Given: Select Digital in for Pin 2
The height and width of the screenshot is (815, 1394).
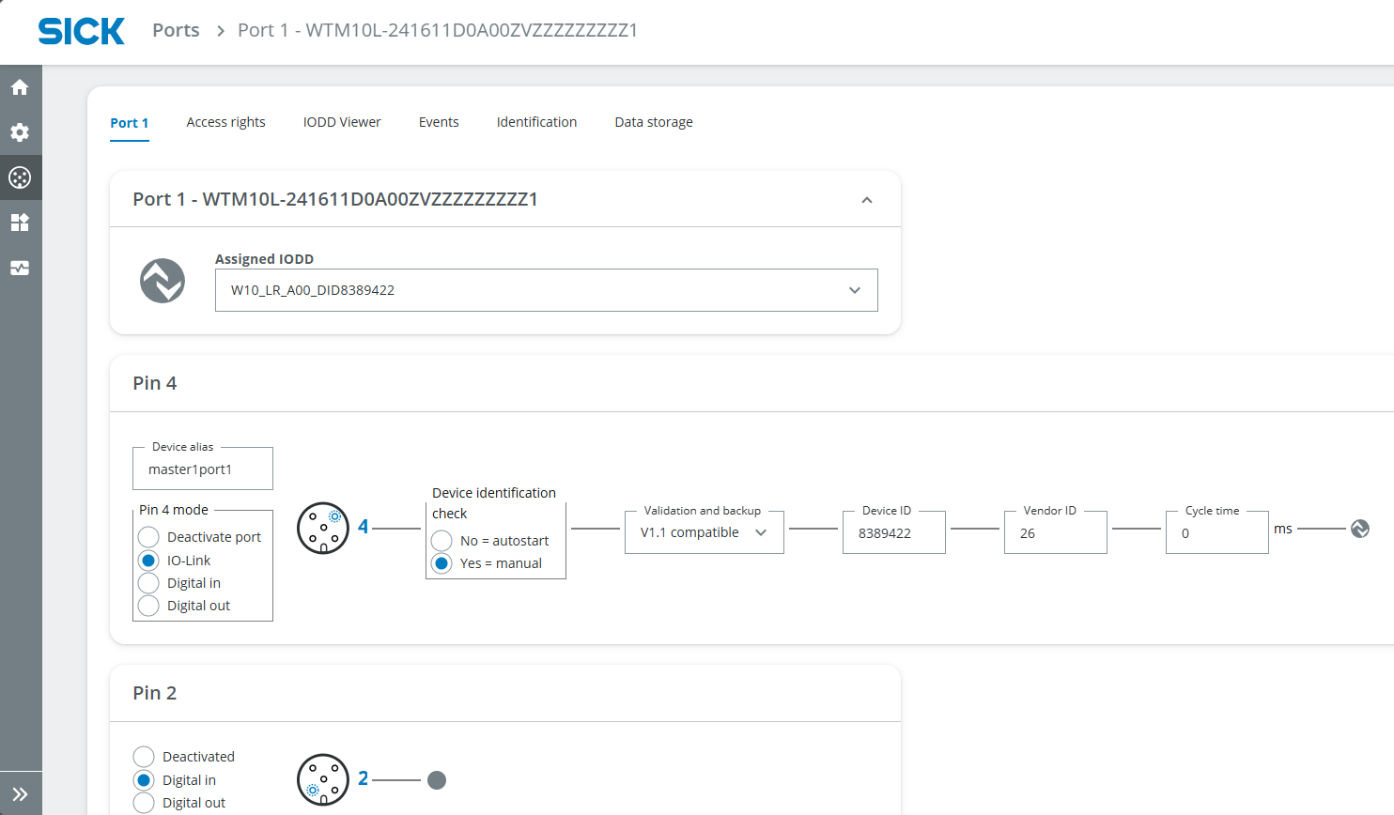Looking at the screenshot, I should coord(144,780).
